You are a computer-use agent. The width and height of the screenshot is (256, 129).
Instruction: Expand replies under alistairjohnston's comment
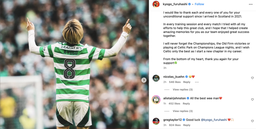point(183,111)
